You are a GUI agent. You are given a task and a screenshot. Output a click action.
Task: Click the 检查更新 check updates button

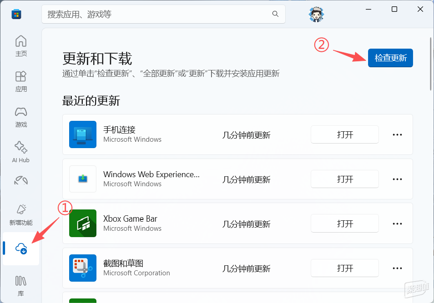[390, 58]
